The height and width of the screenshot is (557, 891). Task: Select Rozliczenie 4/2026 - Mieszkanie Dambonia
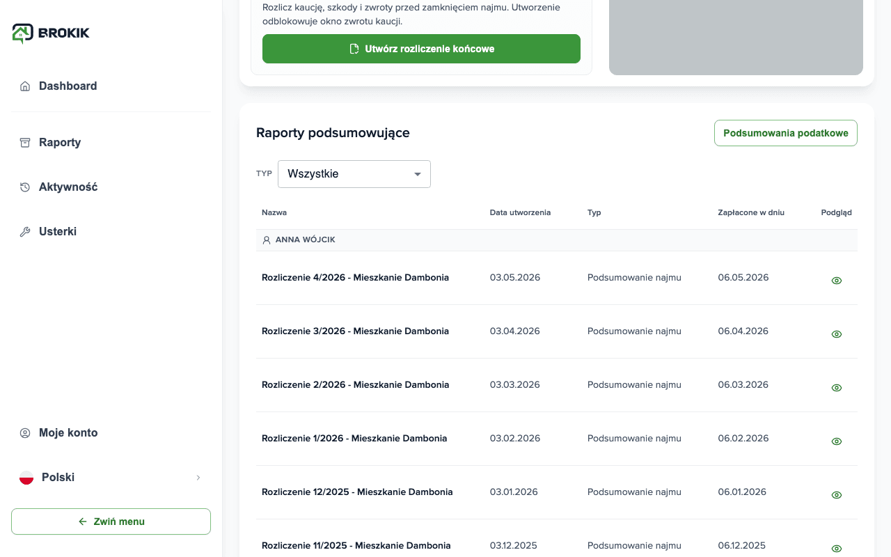(x=355, y=278)
